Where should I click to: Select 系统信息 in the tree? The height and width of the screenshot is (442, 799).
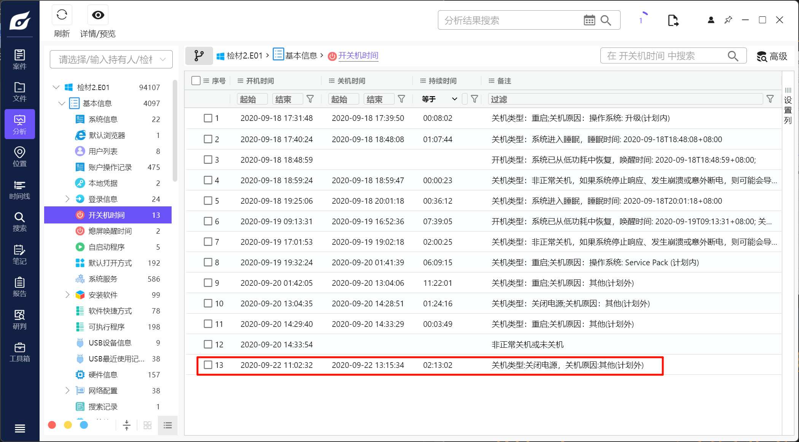[x=103, y=119]
